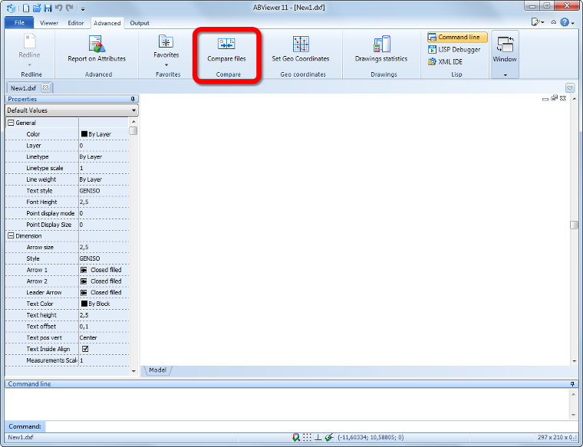
Task: Select the Leader Arrow Closed filled value
Action: click(x=104, y=292)
